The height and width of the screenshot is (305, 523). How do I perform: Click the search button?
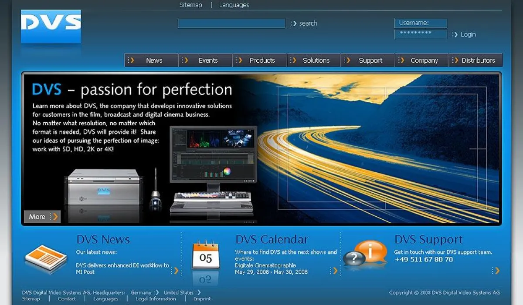304,23
